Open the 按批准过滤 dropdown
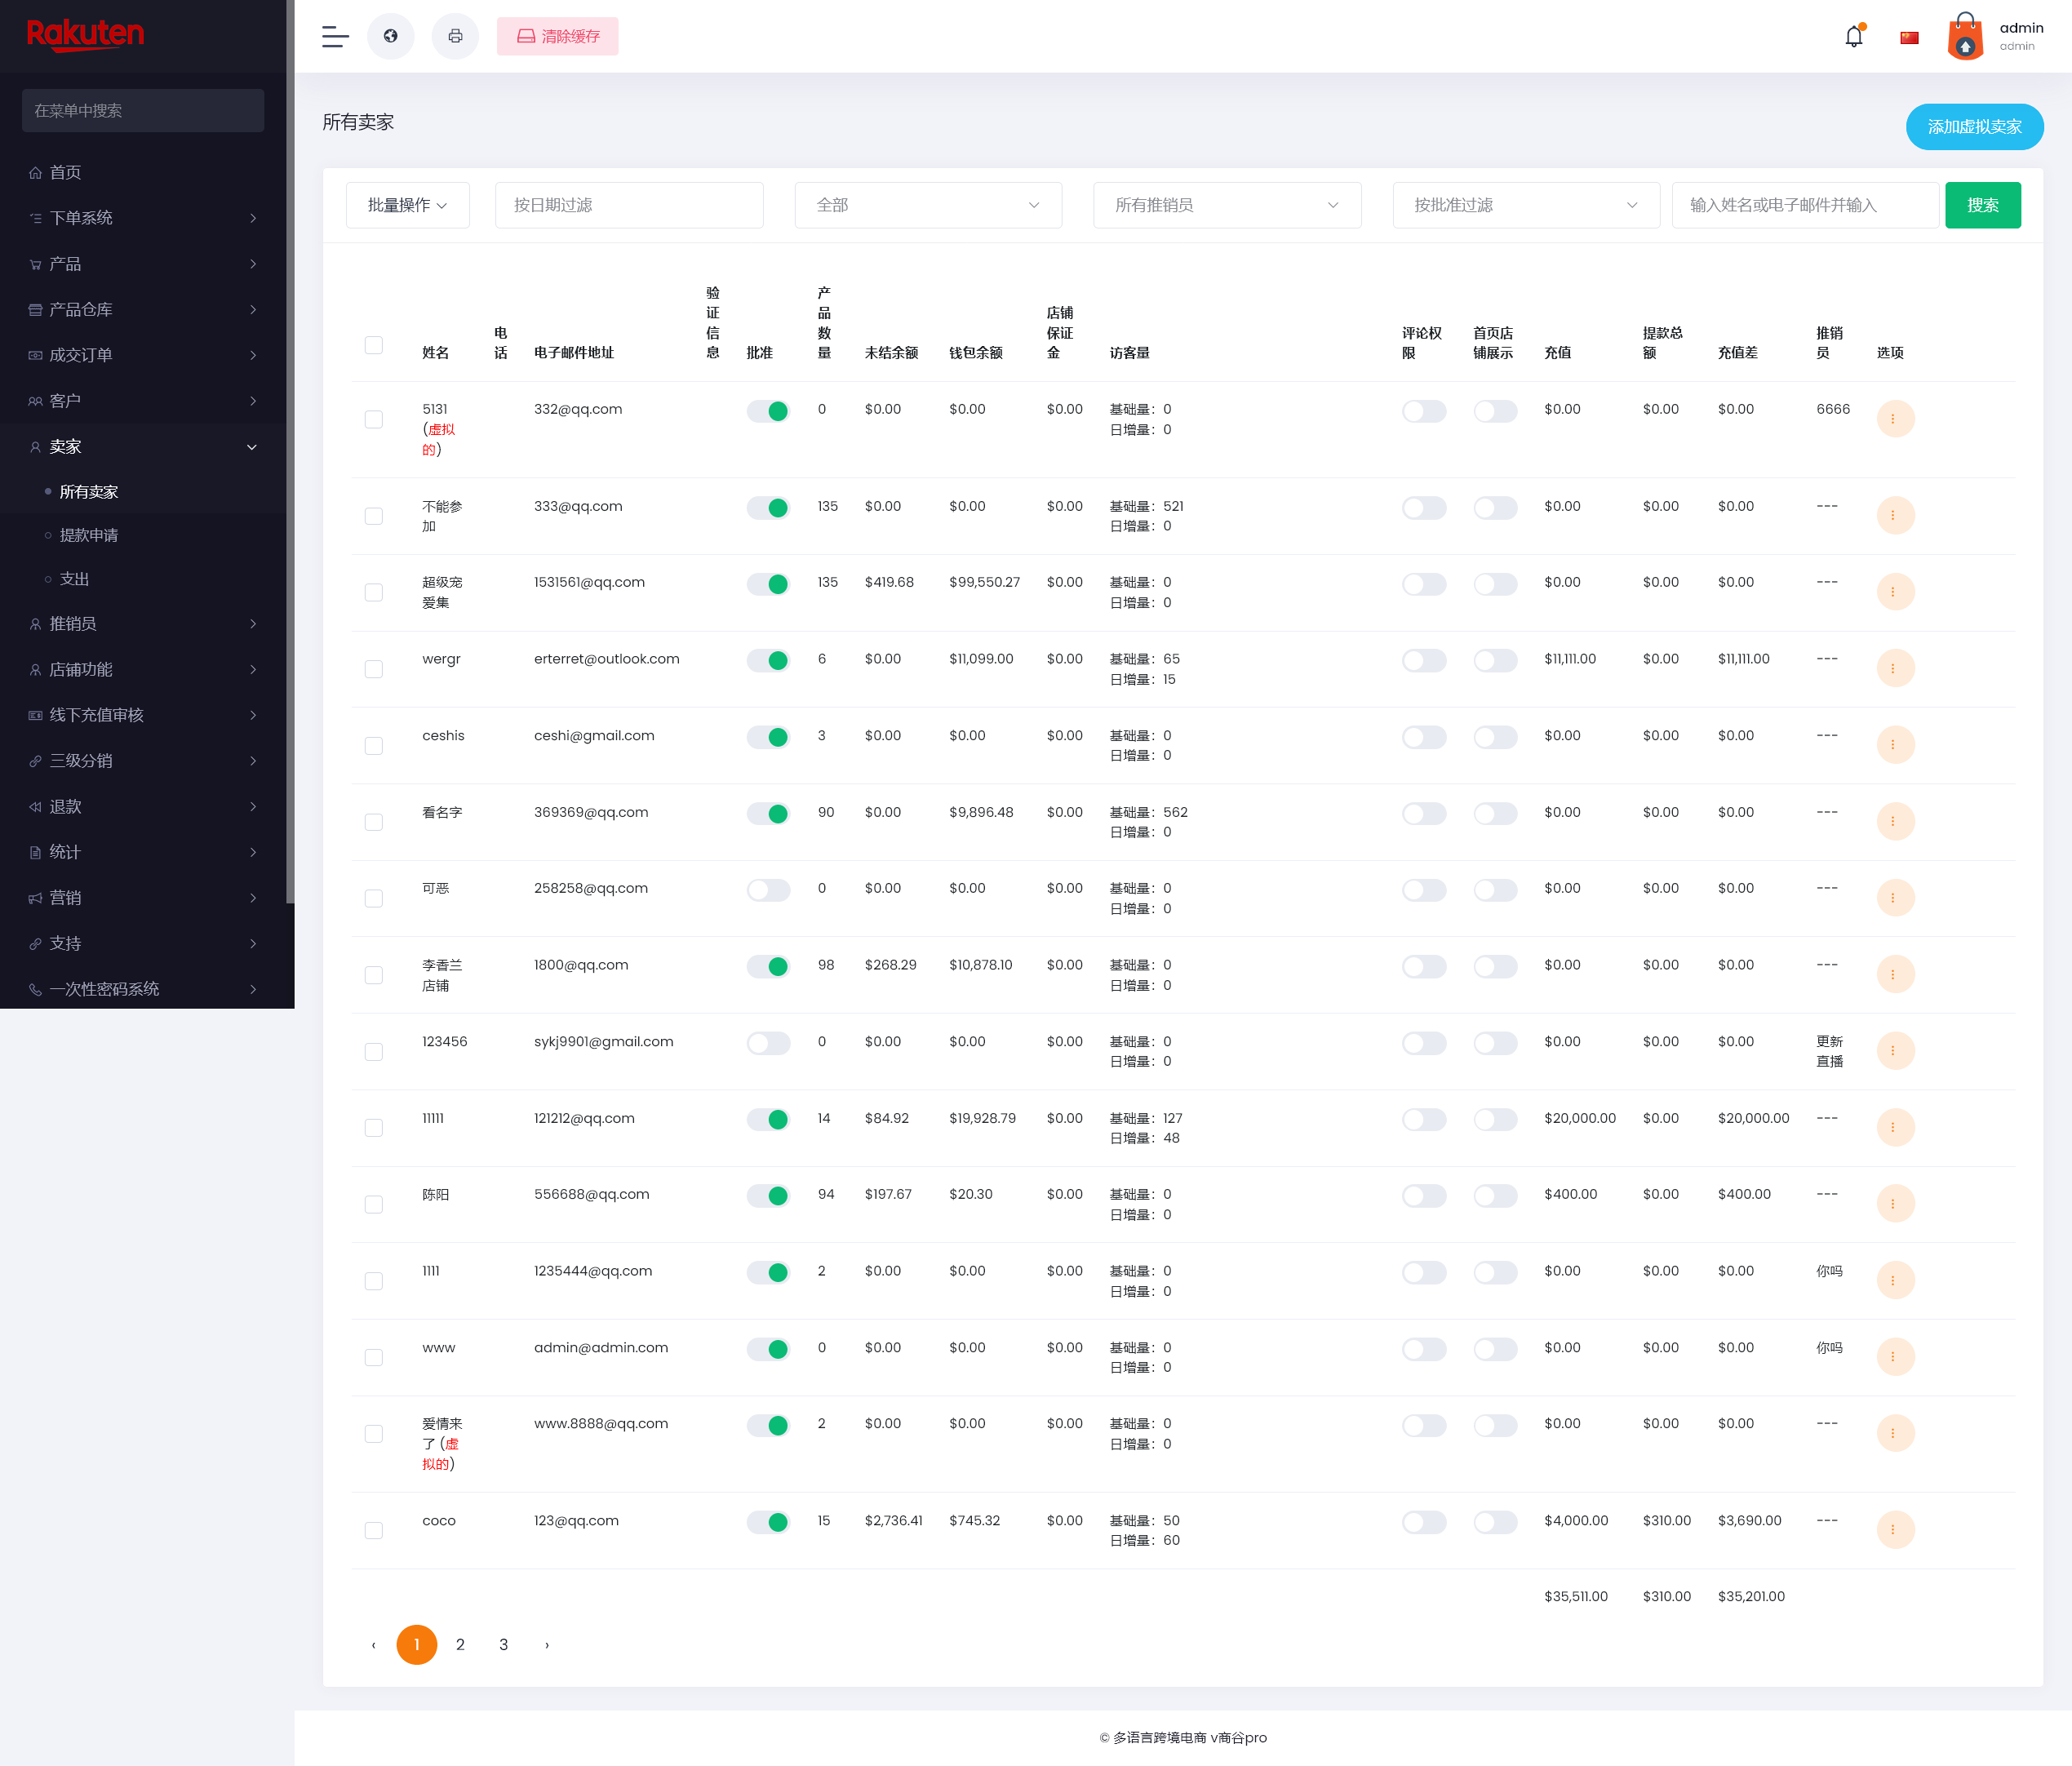Viewport: 2072px width, 1766px height. point(1525,205)
